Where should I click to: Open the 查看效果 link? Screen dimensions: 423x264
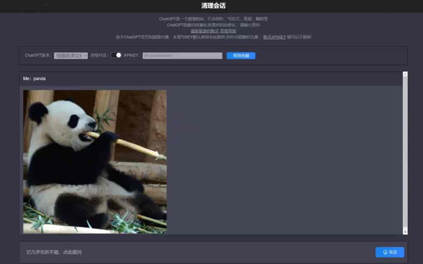228,31
